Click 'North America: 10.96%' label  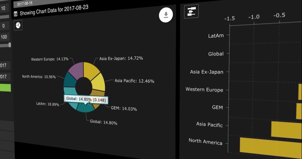(x=39, y=77)
